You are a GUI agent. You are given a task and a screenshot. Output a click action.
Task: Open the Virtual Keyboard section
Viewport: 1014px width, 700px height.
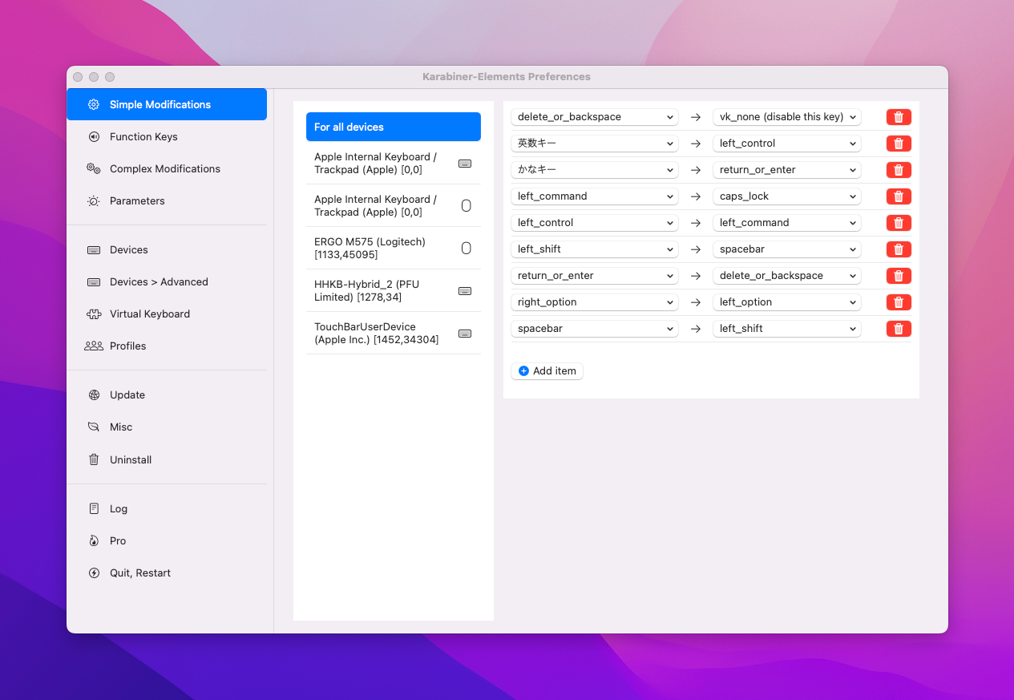167,314
